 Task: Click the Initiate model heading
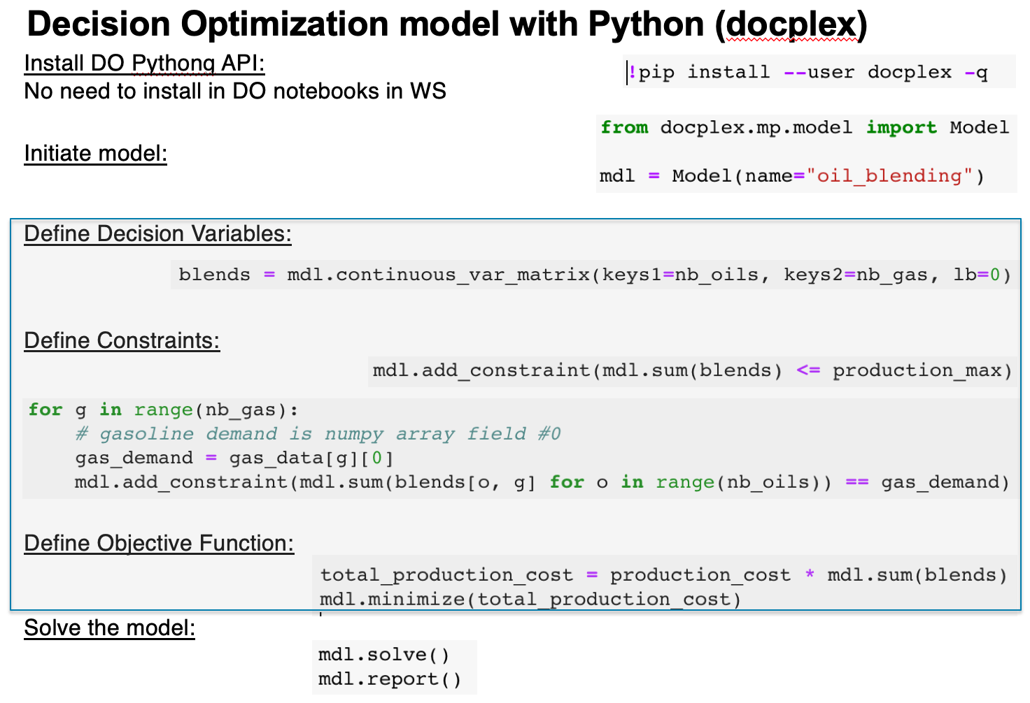[x=95, y=153]
